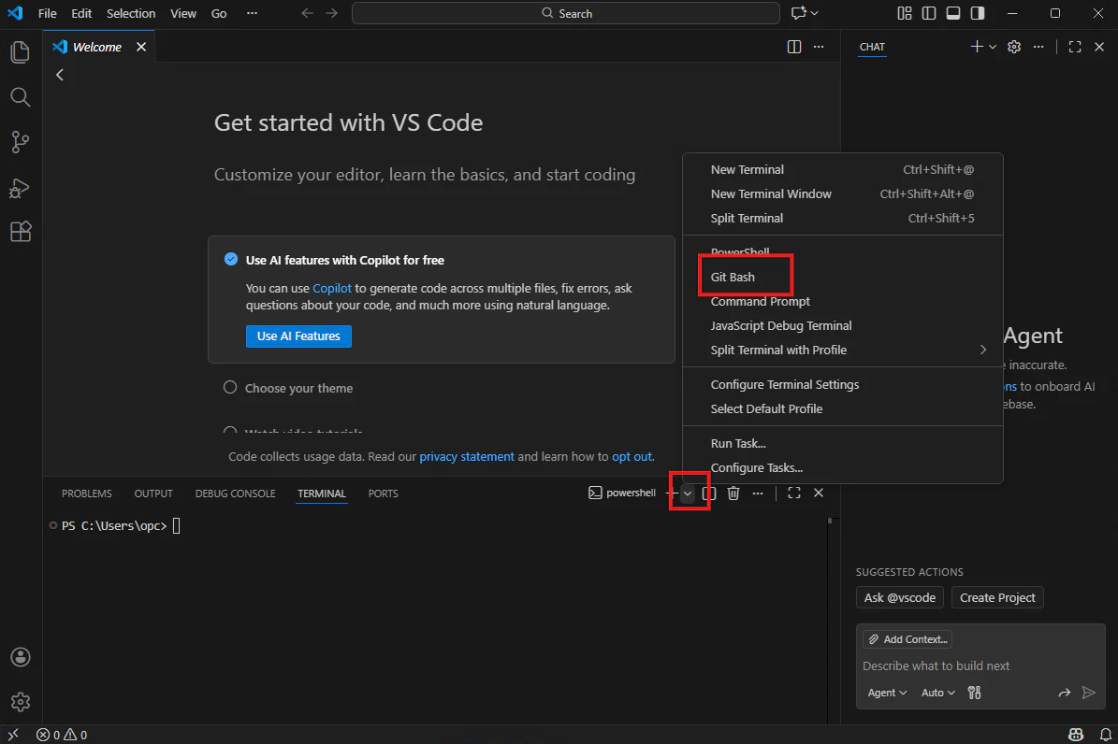Viewport: 1118px width, 744px height.
Task: Open the Manage gear in activity bar
Action: tap(20, 702)
